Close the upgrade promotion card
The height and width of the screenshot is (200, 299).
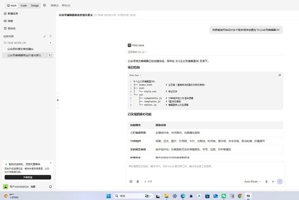[51, 163]
